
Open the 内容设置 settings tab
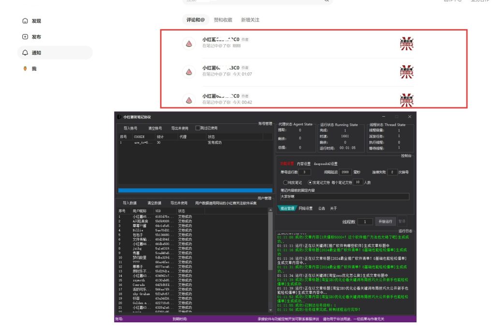[304, 164]
